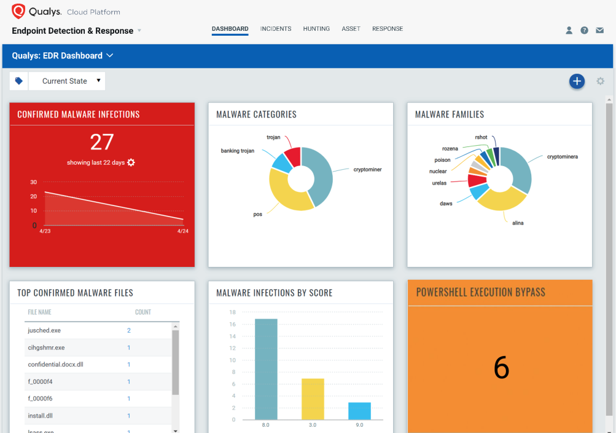Open the Response tab
The image size is (616, 433).
[388, 29]
